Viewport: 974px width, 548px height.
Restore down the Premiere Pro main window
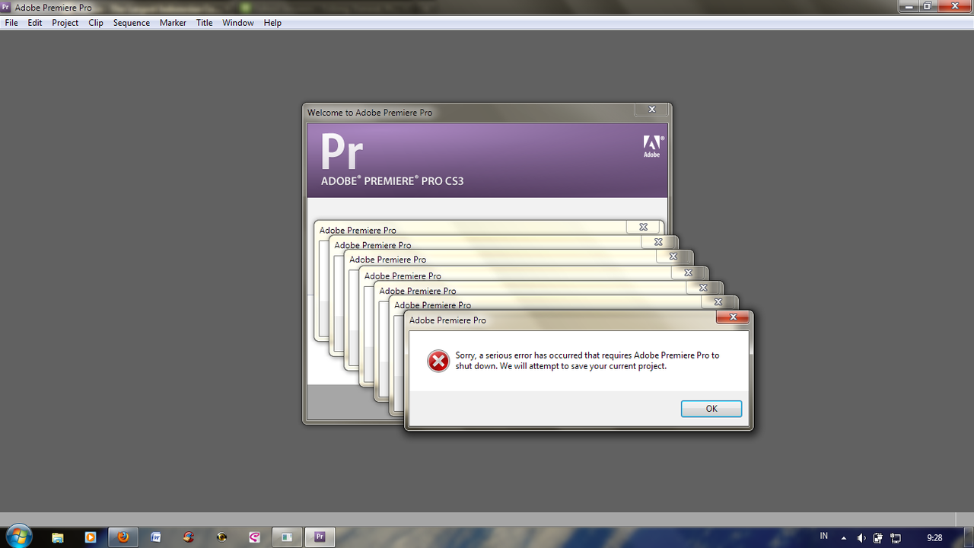click(x=928, y=6)
